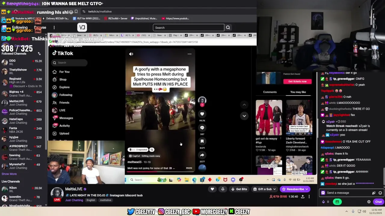Screen dimensions: 385x216
Task: Open Bits cheer icon in chat input
Action: 374,193
